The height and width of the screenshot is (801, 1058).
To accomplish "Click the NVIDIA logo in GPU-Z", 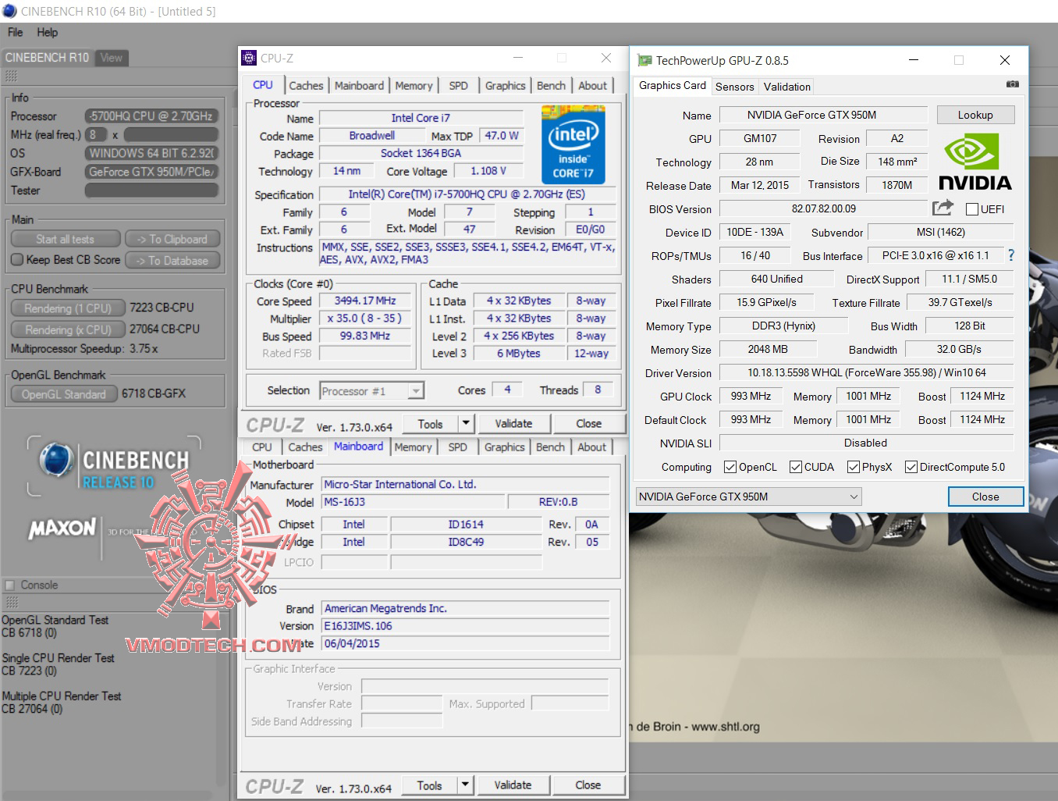I will coord(975,163).
